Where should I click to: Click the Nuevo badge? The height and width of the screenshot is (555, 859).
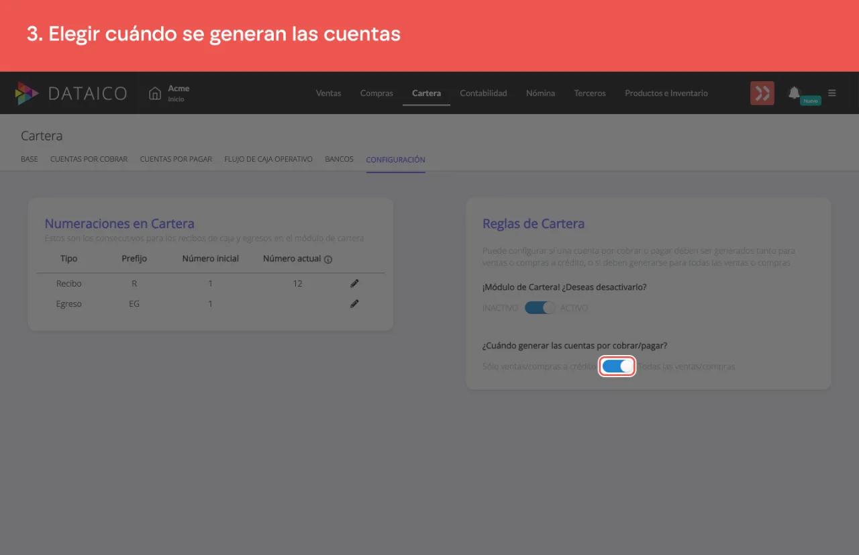[811, 101]
